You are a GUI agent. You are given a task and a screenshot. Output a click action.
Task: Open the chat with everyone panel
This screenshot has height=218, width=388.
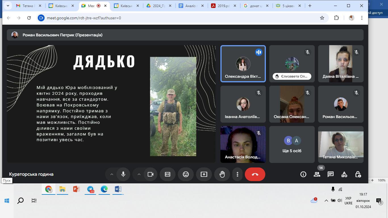pyautogui.click(x=331, y=174)
